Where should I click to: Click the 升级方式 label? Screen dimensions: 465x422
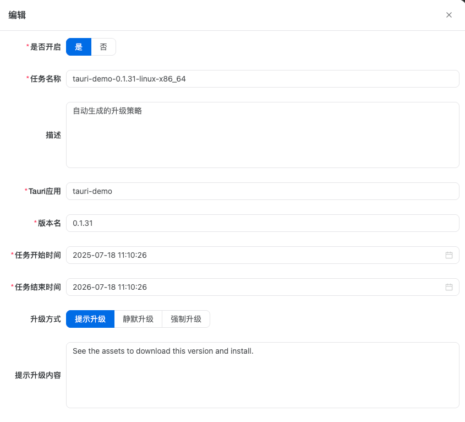tap(45, 319)
